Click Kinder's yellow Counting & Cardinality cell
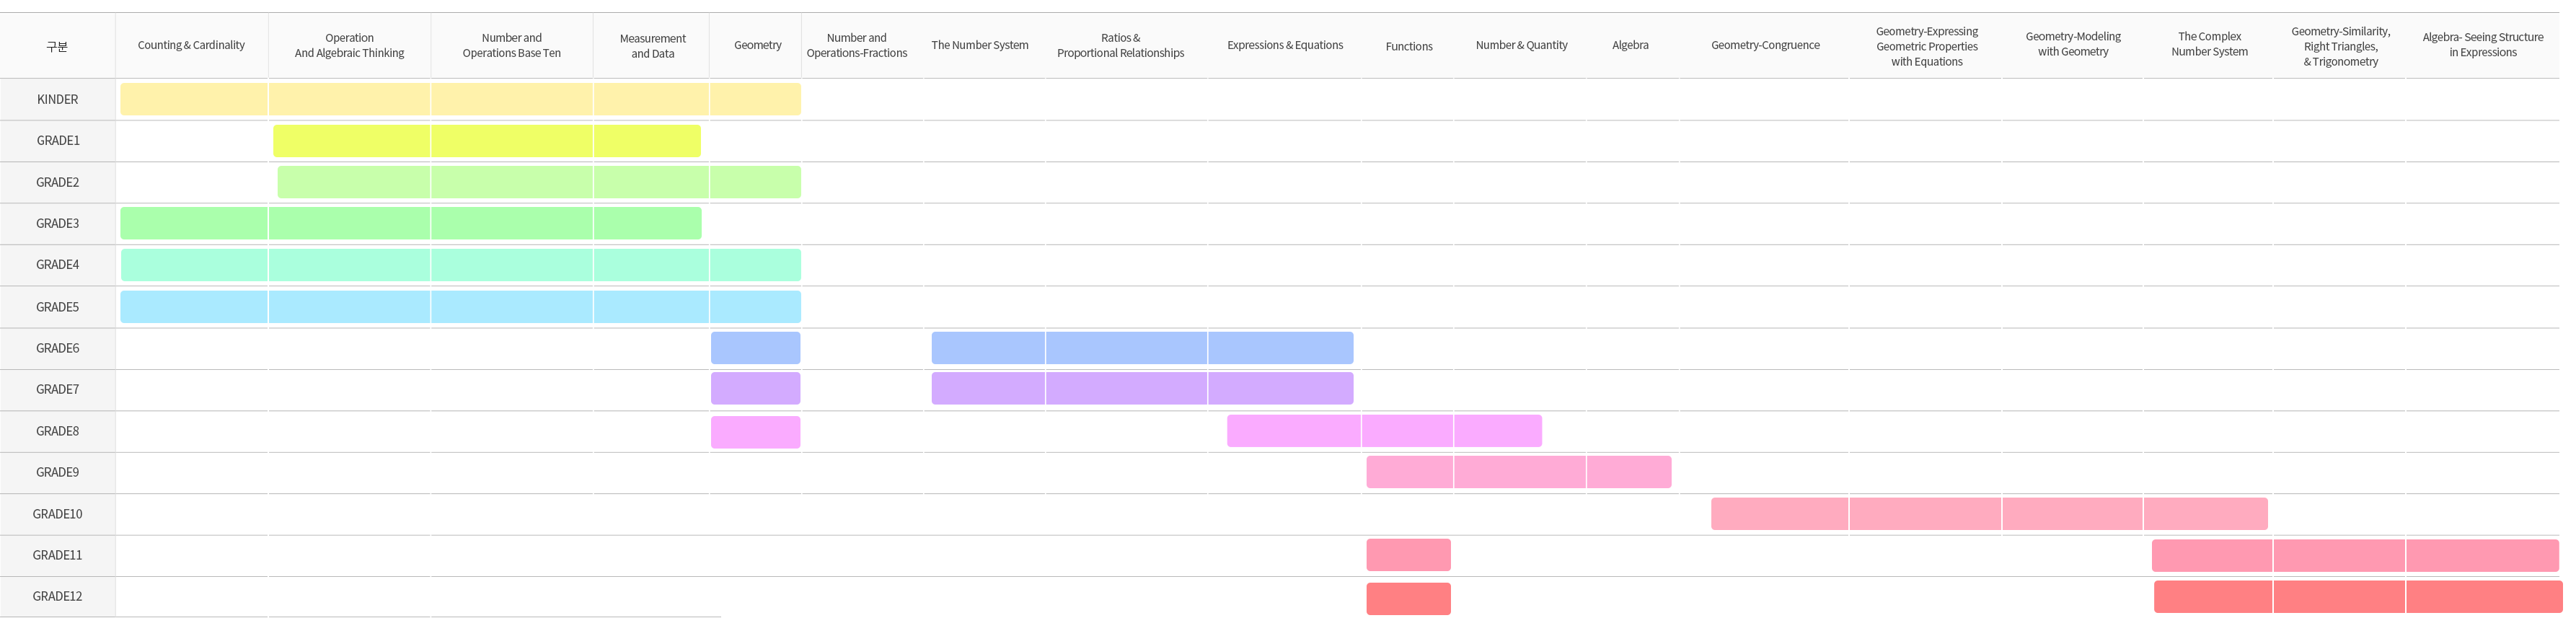 click(x=193, y=99)
